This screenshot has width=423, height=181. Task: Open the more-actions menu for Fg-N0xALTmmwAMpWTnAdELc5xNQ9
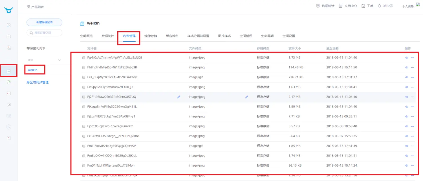[x=413, y=58]
